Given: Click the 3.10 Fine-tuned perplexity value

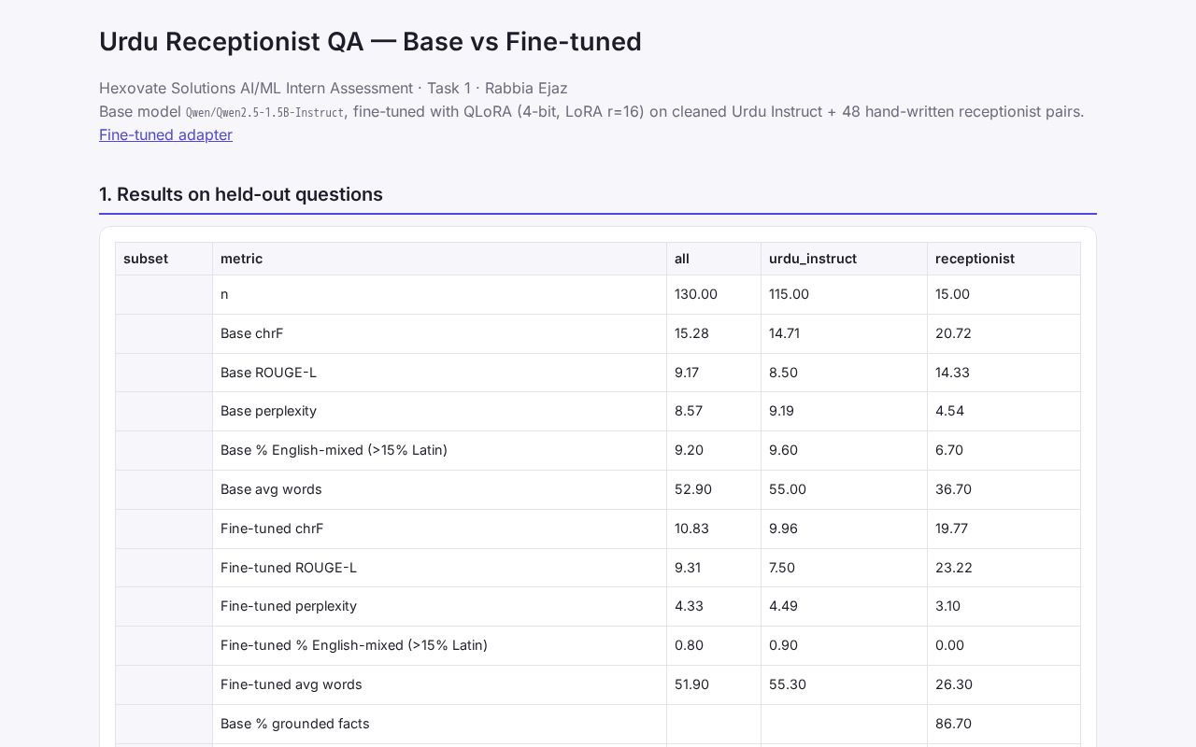Looking at the screenshot, I should [x=947, y=606].
